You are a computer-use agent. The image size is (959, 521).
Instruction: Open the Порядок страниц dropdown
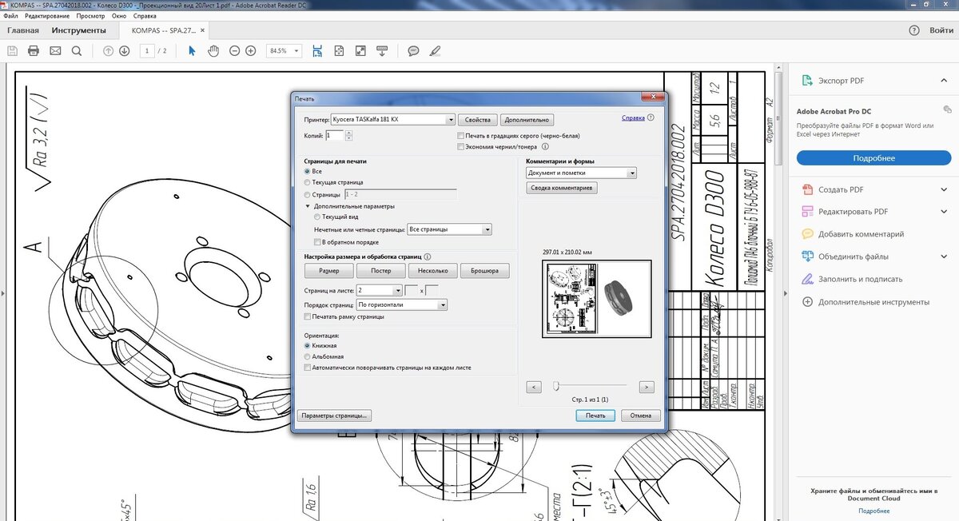coord(402,304)
